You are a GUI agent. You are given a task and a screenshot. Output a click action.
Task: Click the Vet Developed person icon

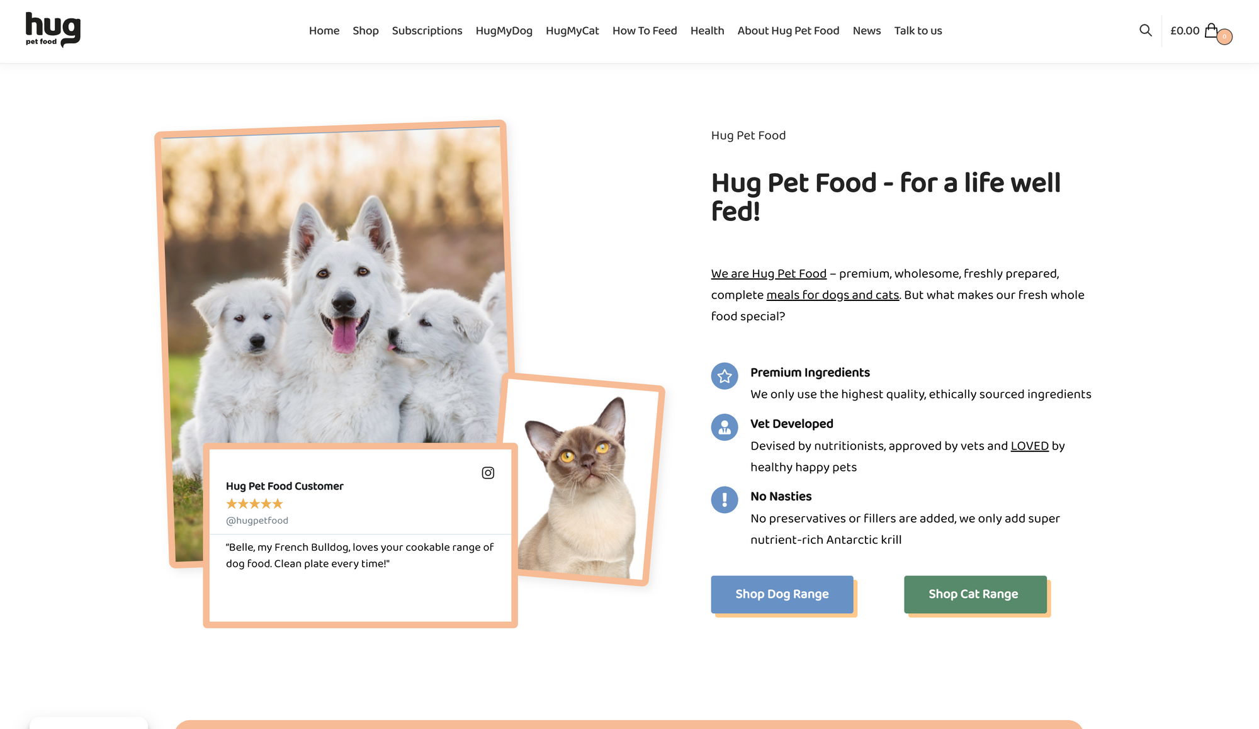point(725,427)
